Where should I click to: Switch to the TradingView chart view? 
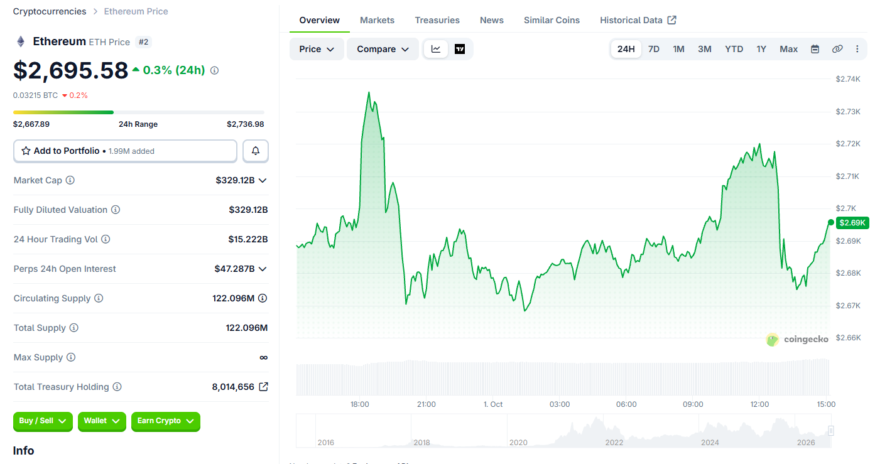pos(460,49)
